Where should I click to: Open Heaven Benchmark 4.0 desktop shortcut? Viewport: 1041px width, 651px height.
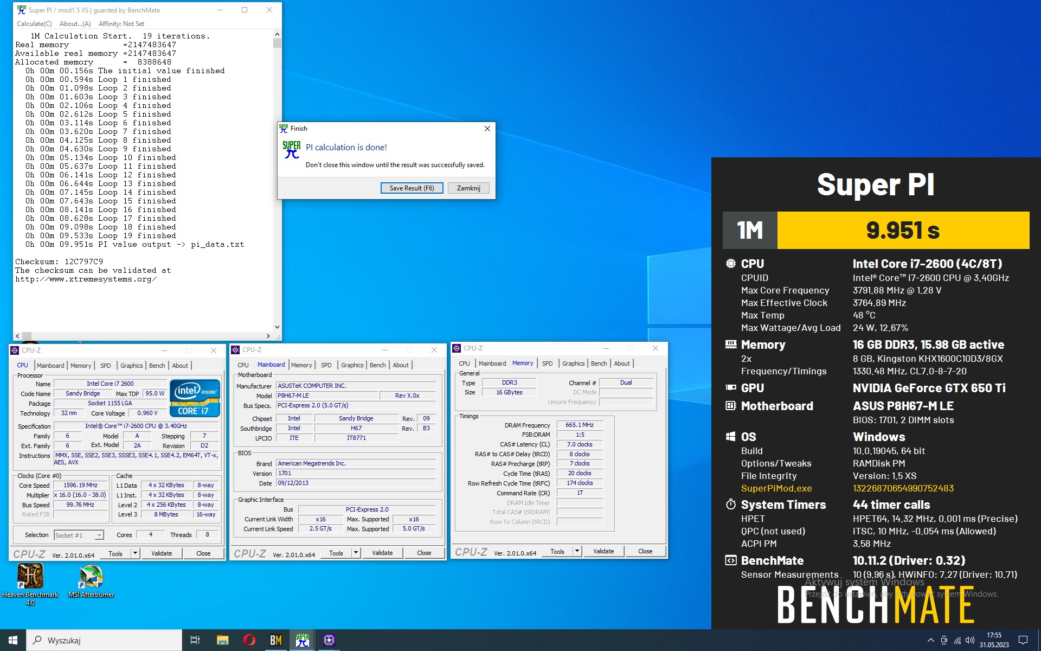[30, 583]
